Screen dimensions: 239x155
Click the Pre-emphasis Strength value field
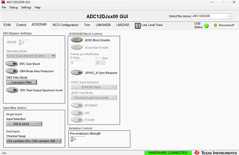[x=80, y=139]
